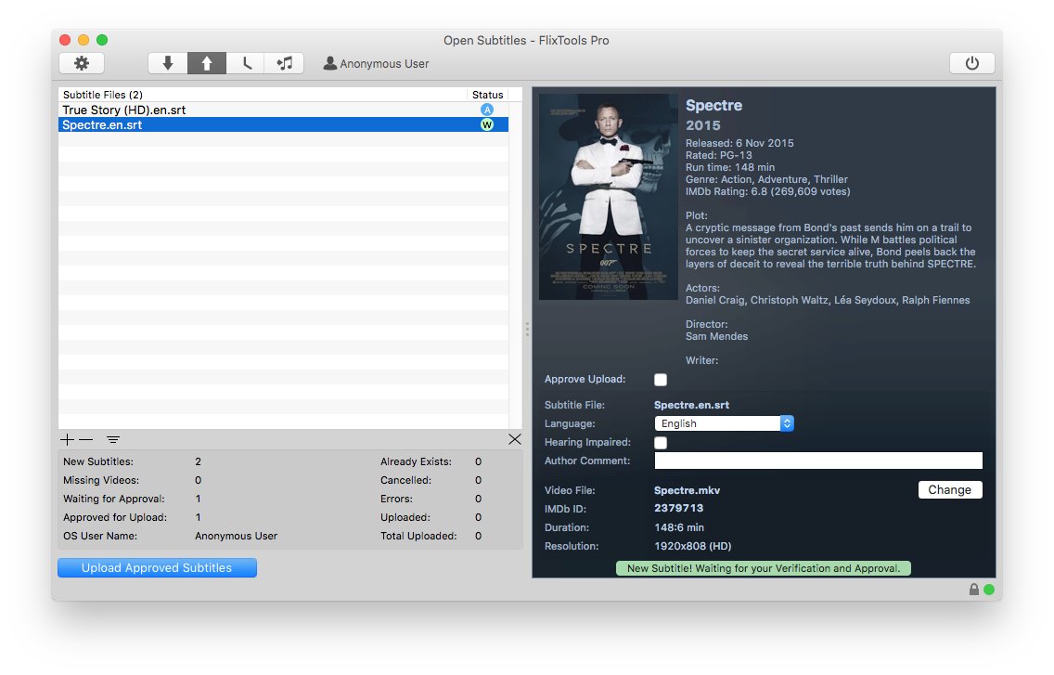Click the W status badge for Spectre.en.srt
The image size is (1054, 675).
tap(487, 124)
